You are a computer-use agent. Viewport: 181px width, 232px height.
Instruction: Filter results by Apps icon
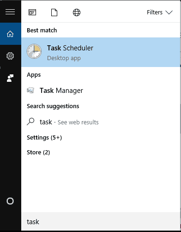click(x=32, y=12)
